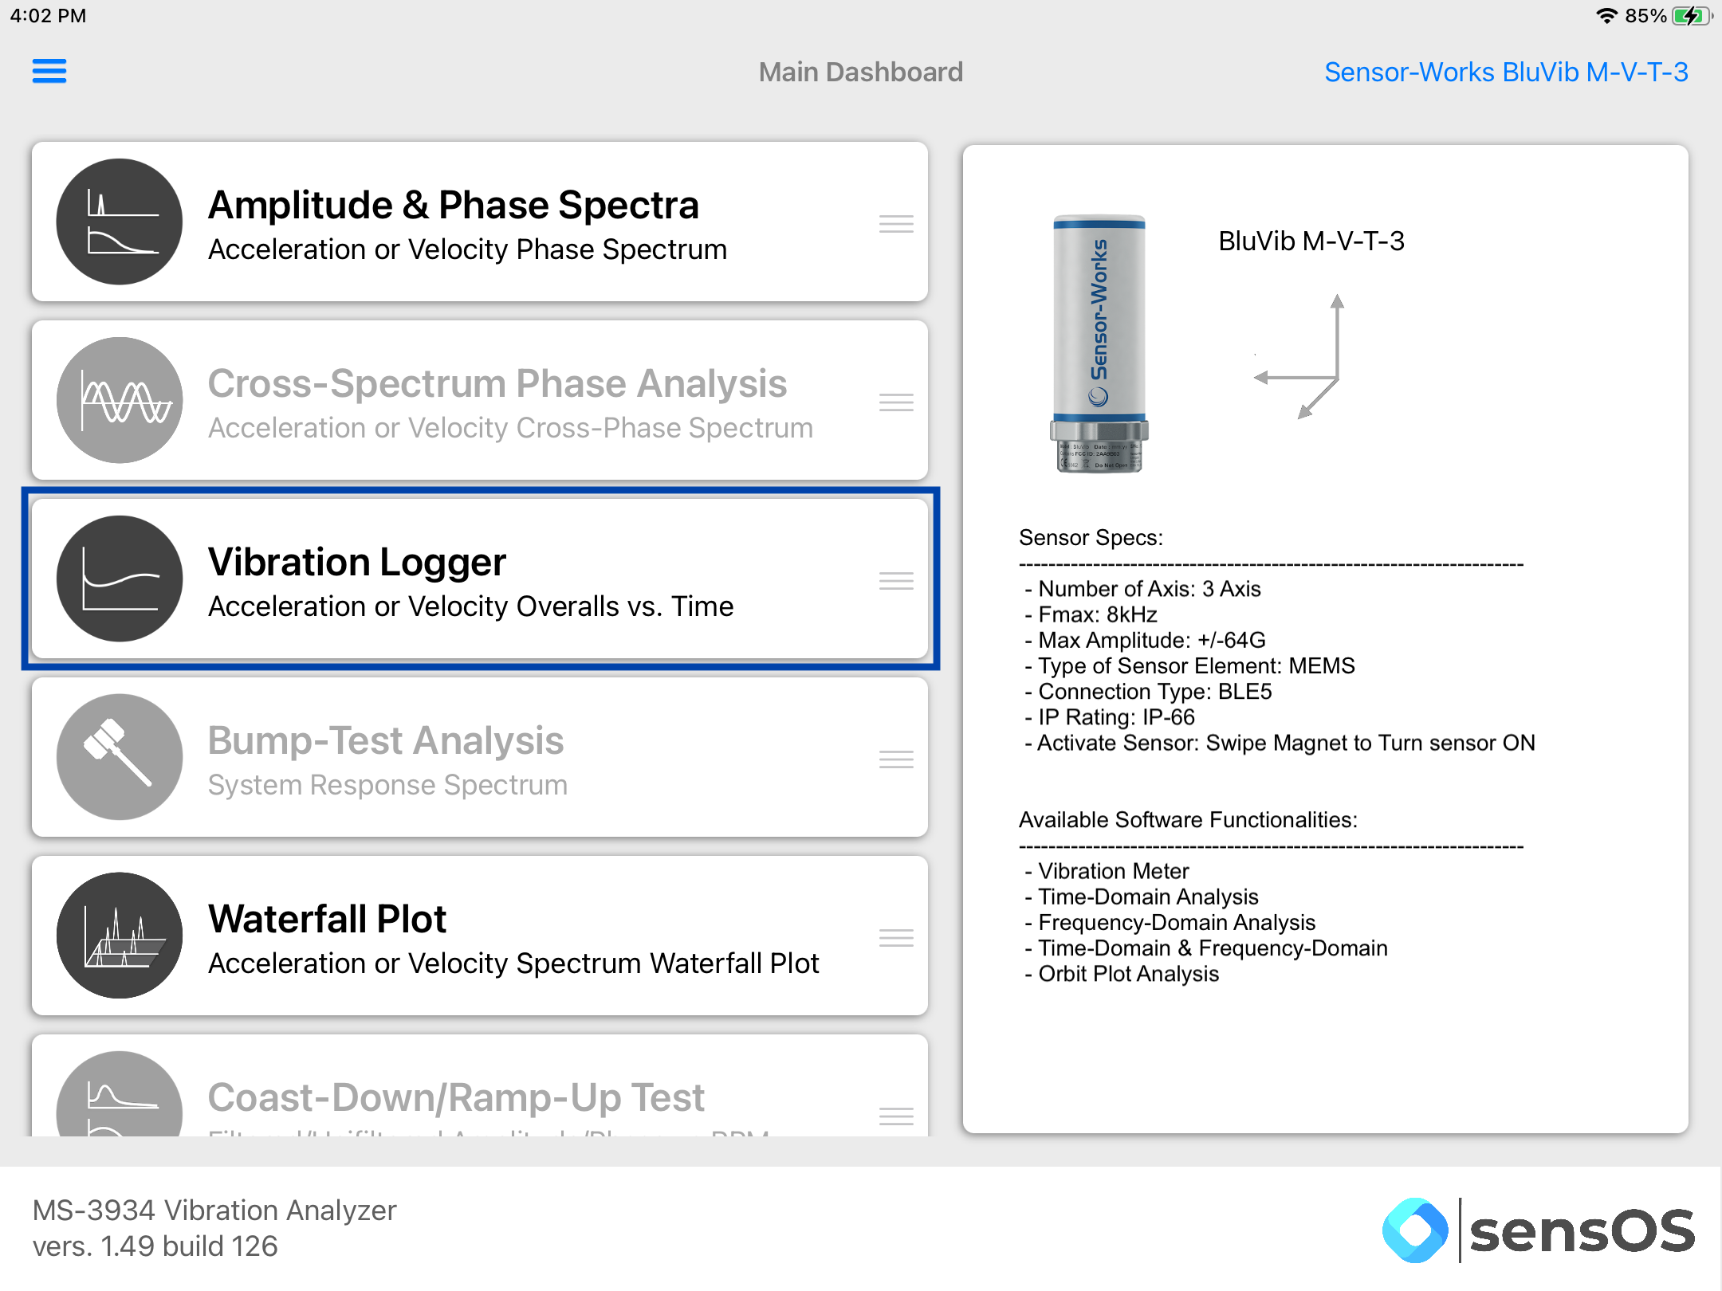Open the Waterfall Plot title
The width and height of the screenshot is (1722, 1291).
point(327,919)
